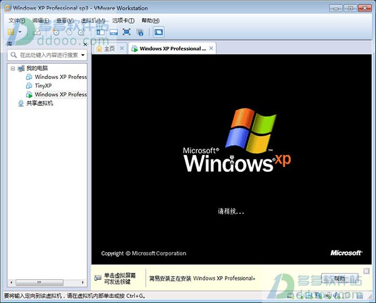Select 共享虚拟机 in the library
376x303 pixels.
pos(39,104)
